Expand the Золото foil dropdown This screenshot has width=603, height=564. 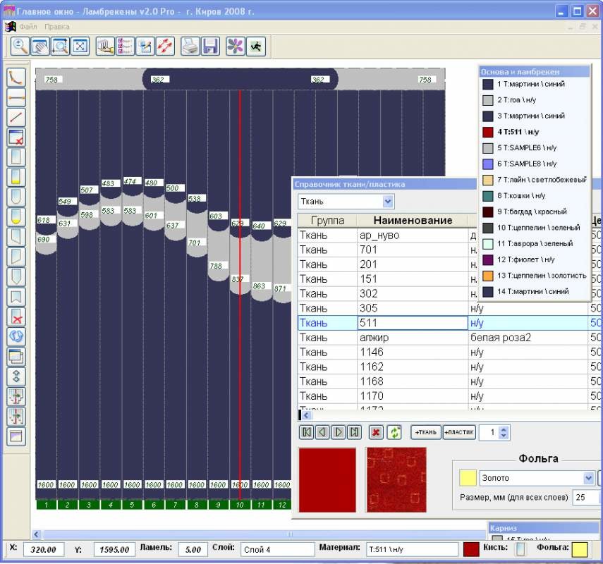pos(589,478)
